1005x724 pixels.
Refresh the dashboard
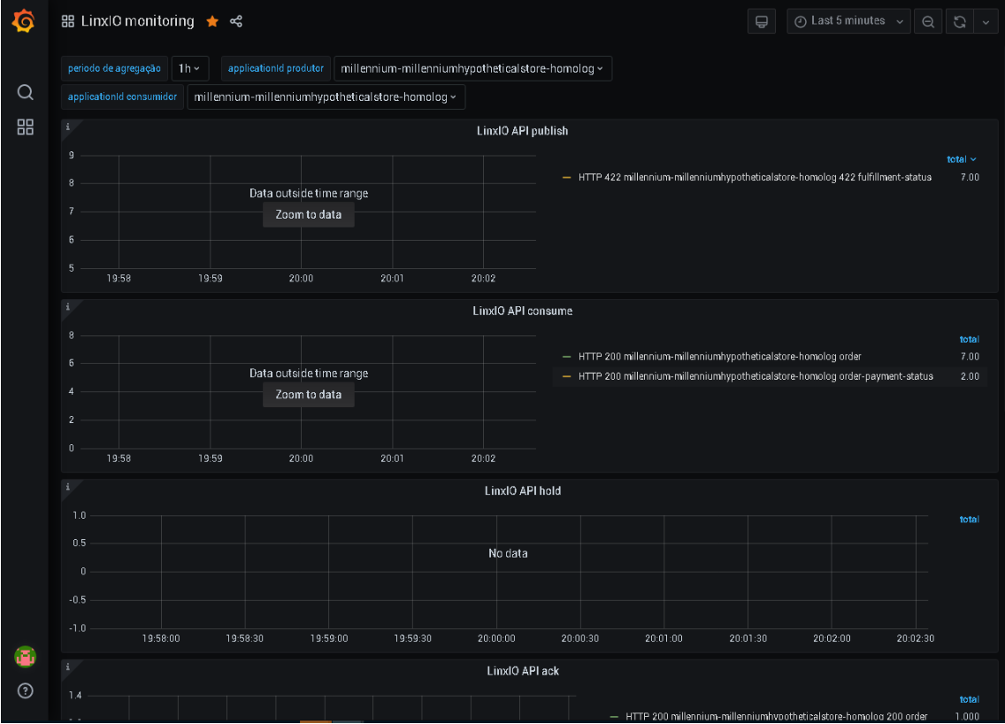[x=960, y=21]
